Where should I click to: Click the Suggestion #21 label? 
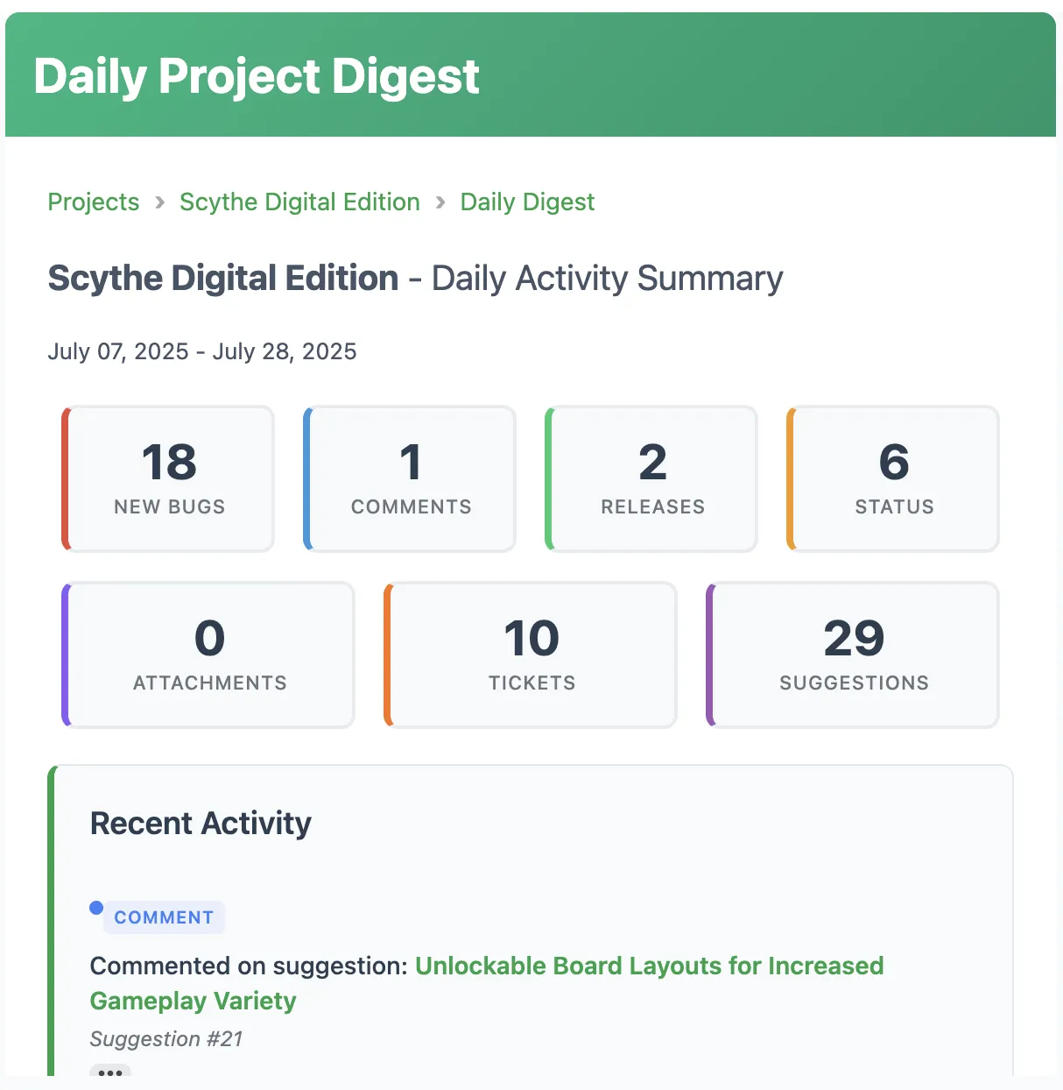click(x=166, y=1039)
